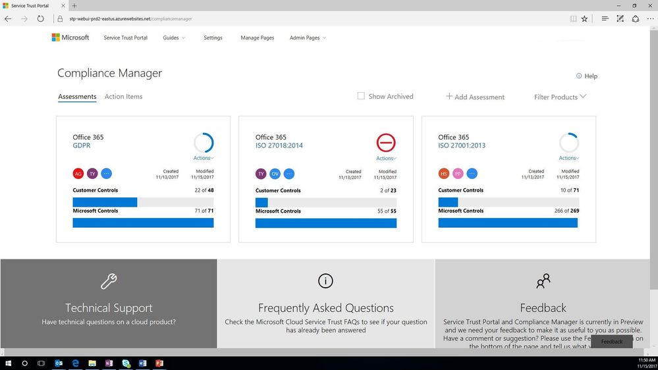Click the red blocked status icon on ISO 27018:2014
This screenshot has height=370, width=658.
(x=386, y=143)
